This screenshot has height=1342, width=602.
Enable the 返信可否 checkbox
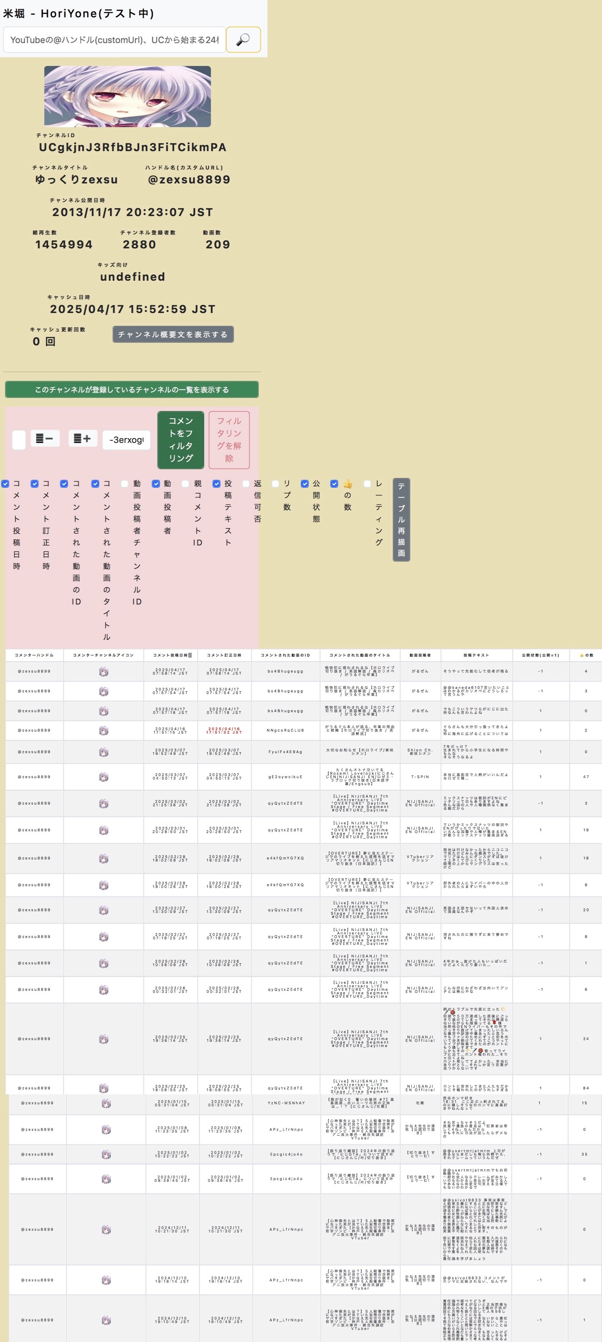click(246, 484)
